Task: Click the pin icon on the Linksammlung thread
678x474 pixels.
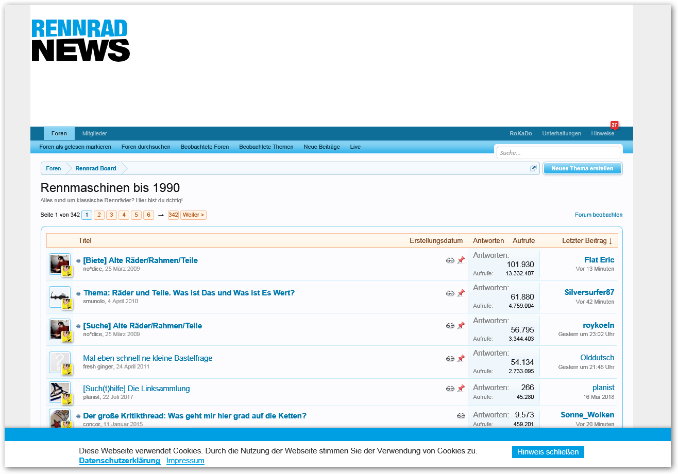Action: tap(461, 389)
